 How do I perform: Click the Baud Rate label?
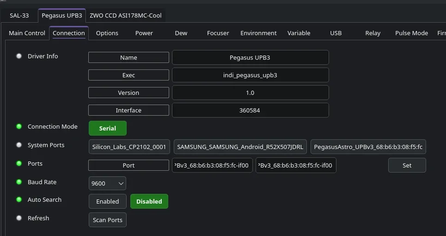pos(42,182)
